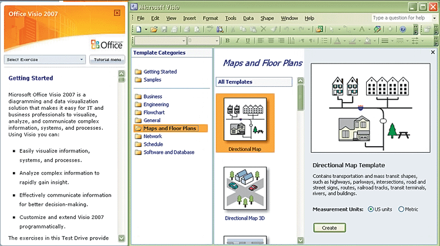Select the Text tool A icon
440x246 pixels.
[362, 29]
